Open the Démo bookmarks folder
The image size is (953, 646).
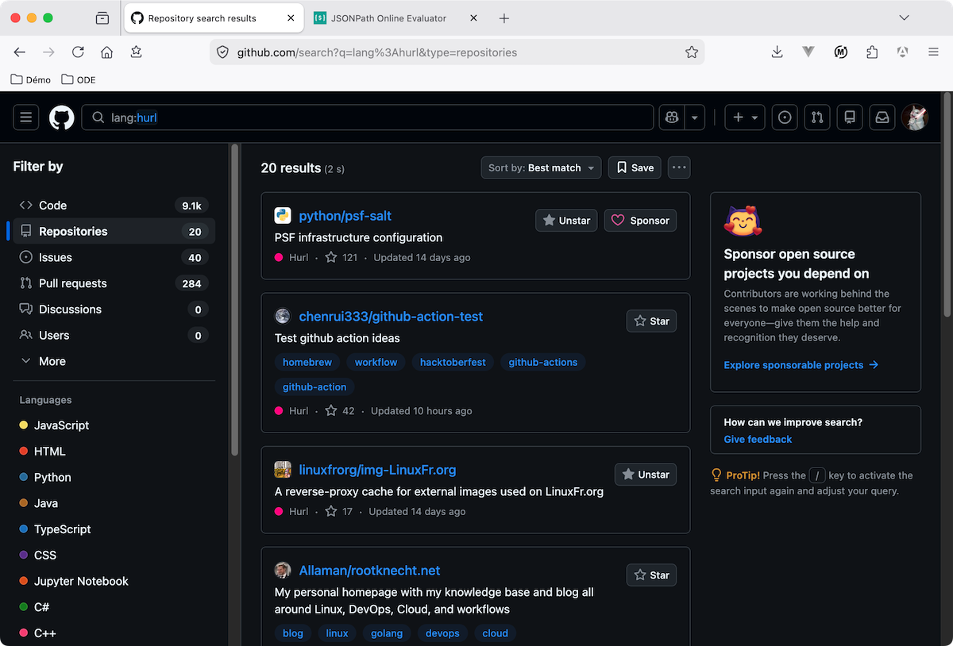(30, 79)
